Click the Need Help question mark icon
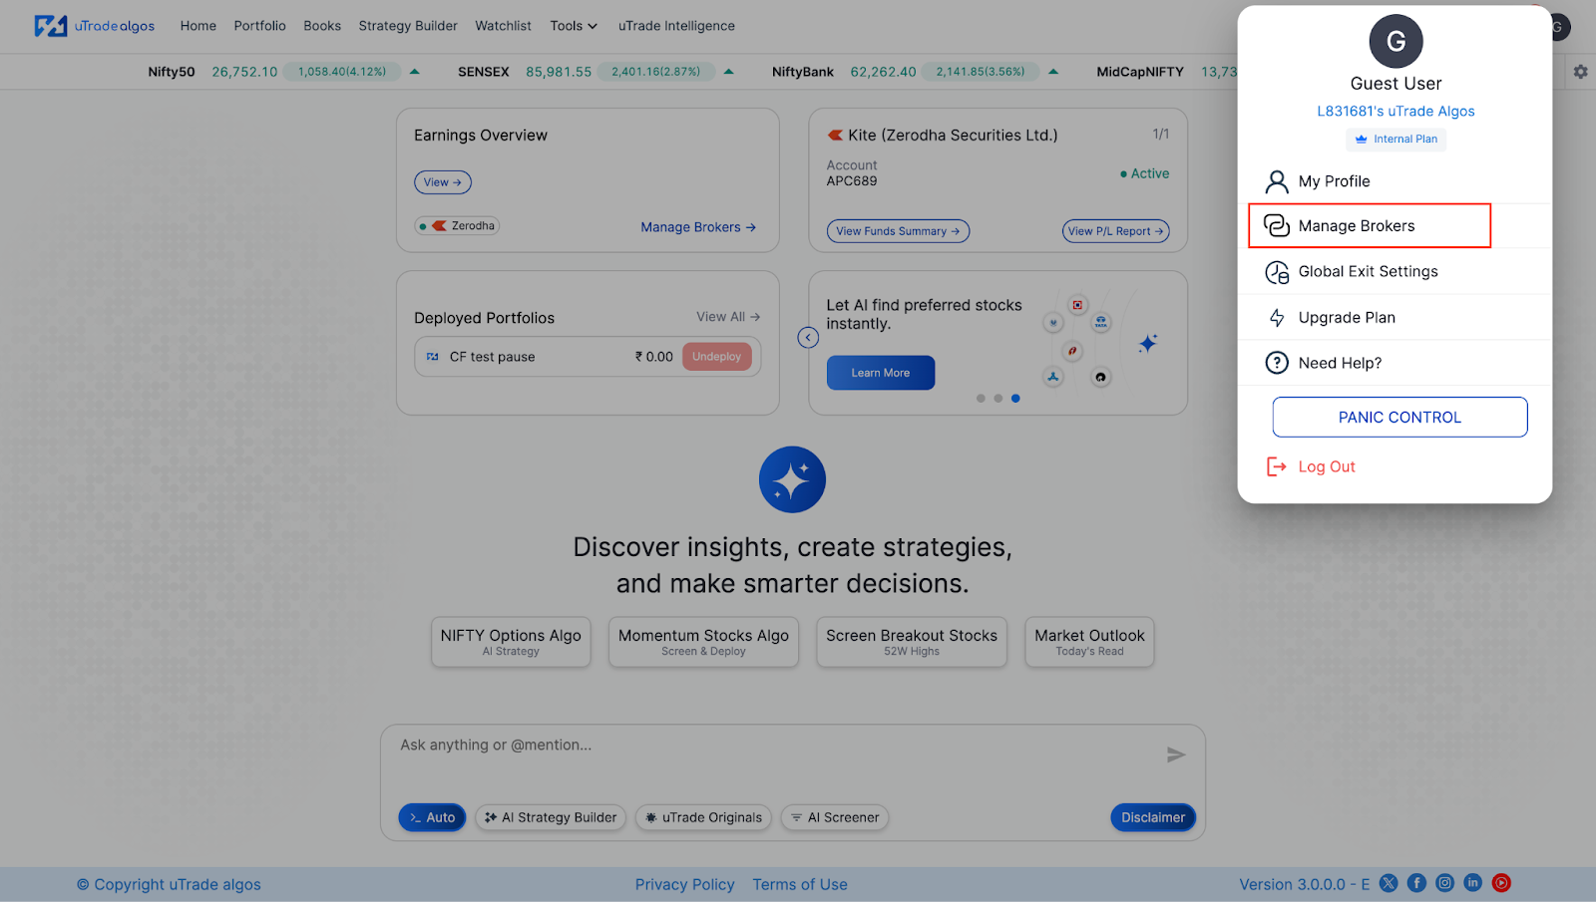 pos(1277,363)
